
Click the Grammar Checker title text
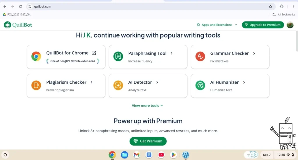tap(229, 53)
